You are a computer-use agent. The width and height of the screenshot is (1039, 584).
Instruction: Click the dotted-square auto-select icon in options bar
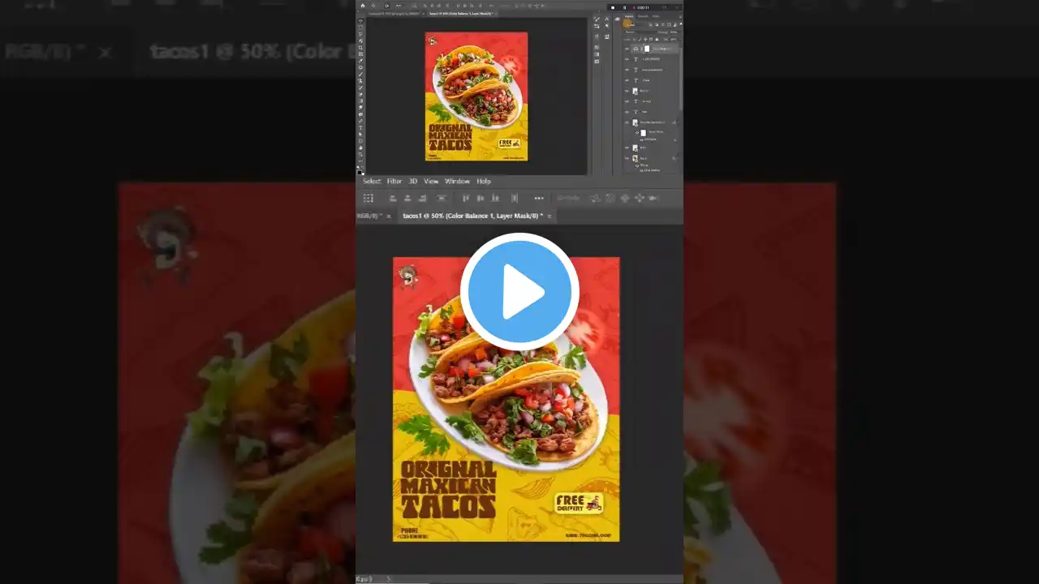click(x=369, y=198)
